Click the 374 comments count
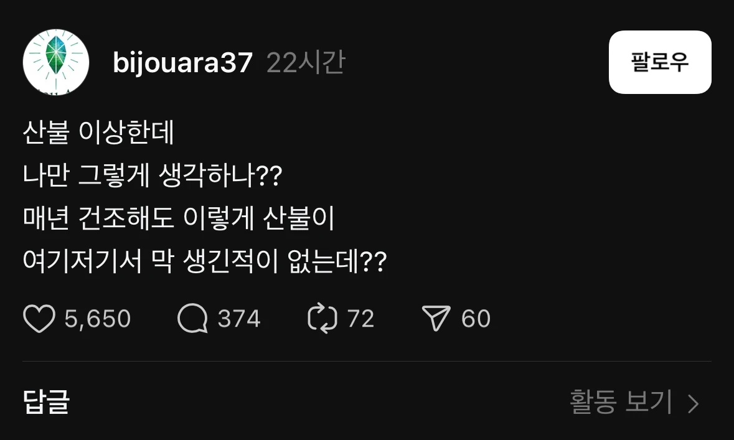734x440 pixels. tap(238, 319)
